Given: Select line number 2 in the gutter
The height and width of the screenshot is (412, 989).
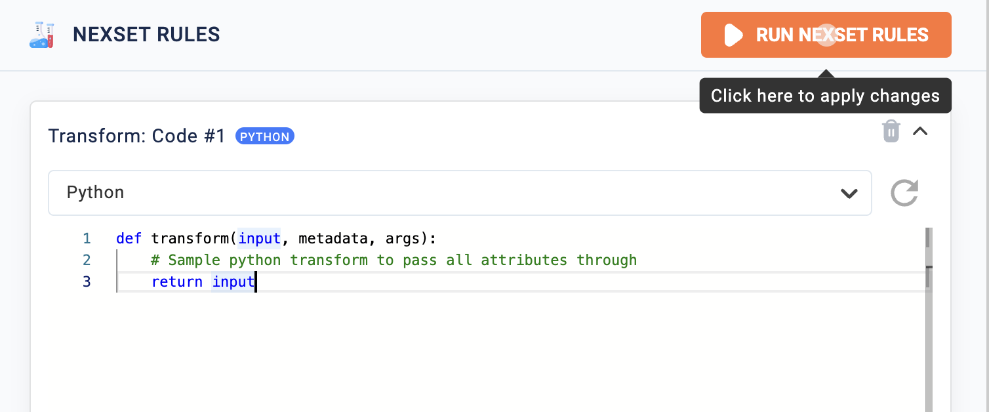Looking at the screenshot, I should pyautogui.click(x=87, y=260).
